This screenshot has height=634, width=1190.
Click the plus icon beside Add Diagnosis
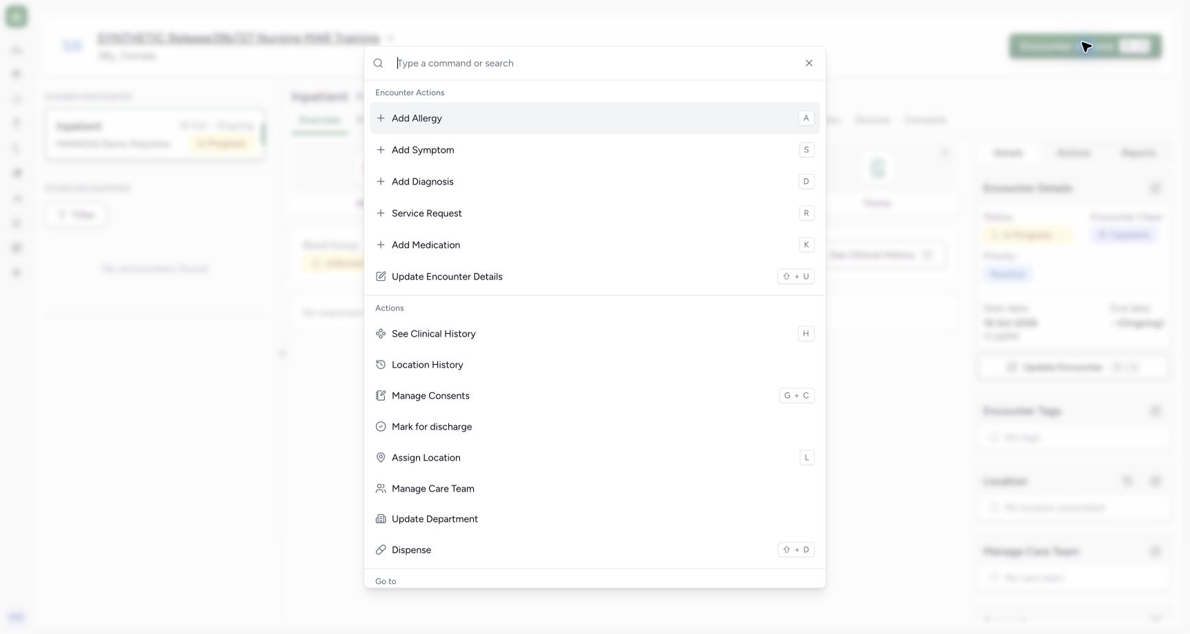point(381,182)
